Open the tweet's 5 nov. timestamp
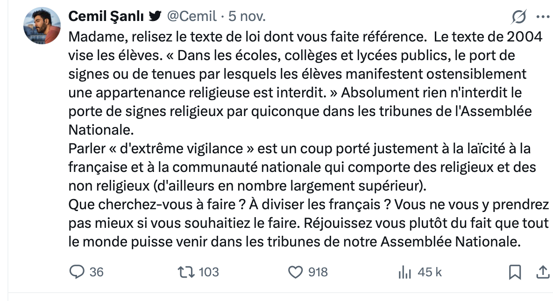 247,16
